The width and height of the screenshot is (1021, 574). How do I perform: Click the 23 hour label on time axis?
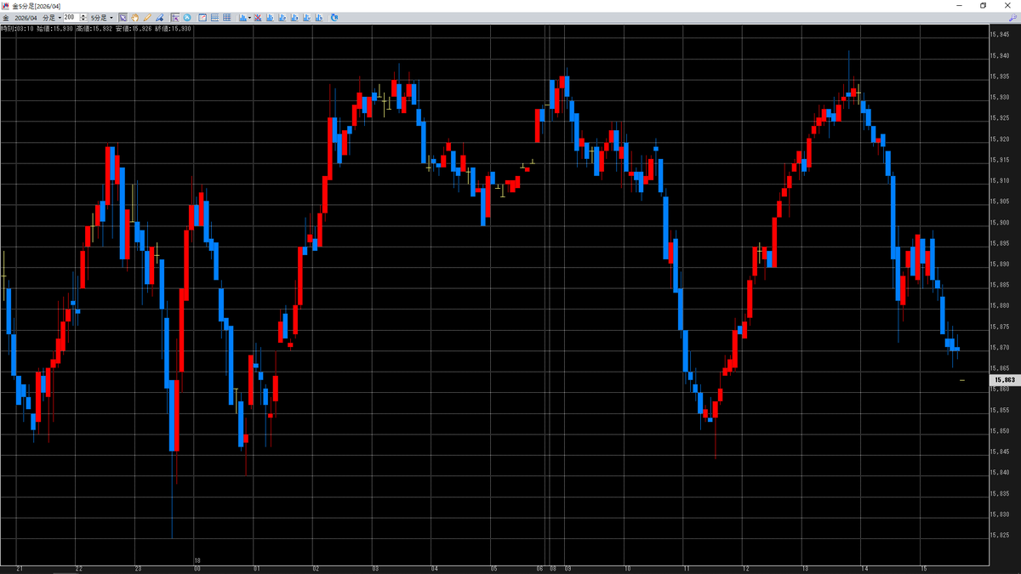[x=138, y=568]
